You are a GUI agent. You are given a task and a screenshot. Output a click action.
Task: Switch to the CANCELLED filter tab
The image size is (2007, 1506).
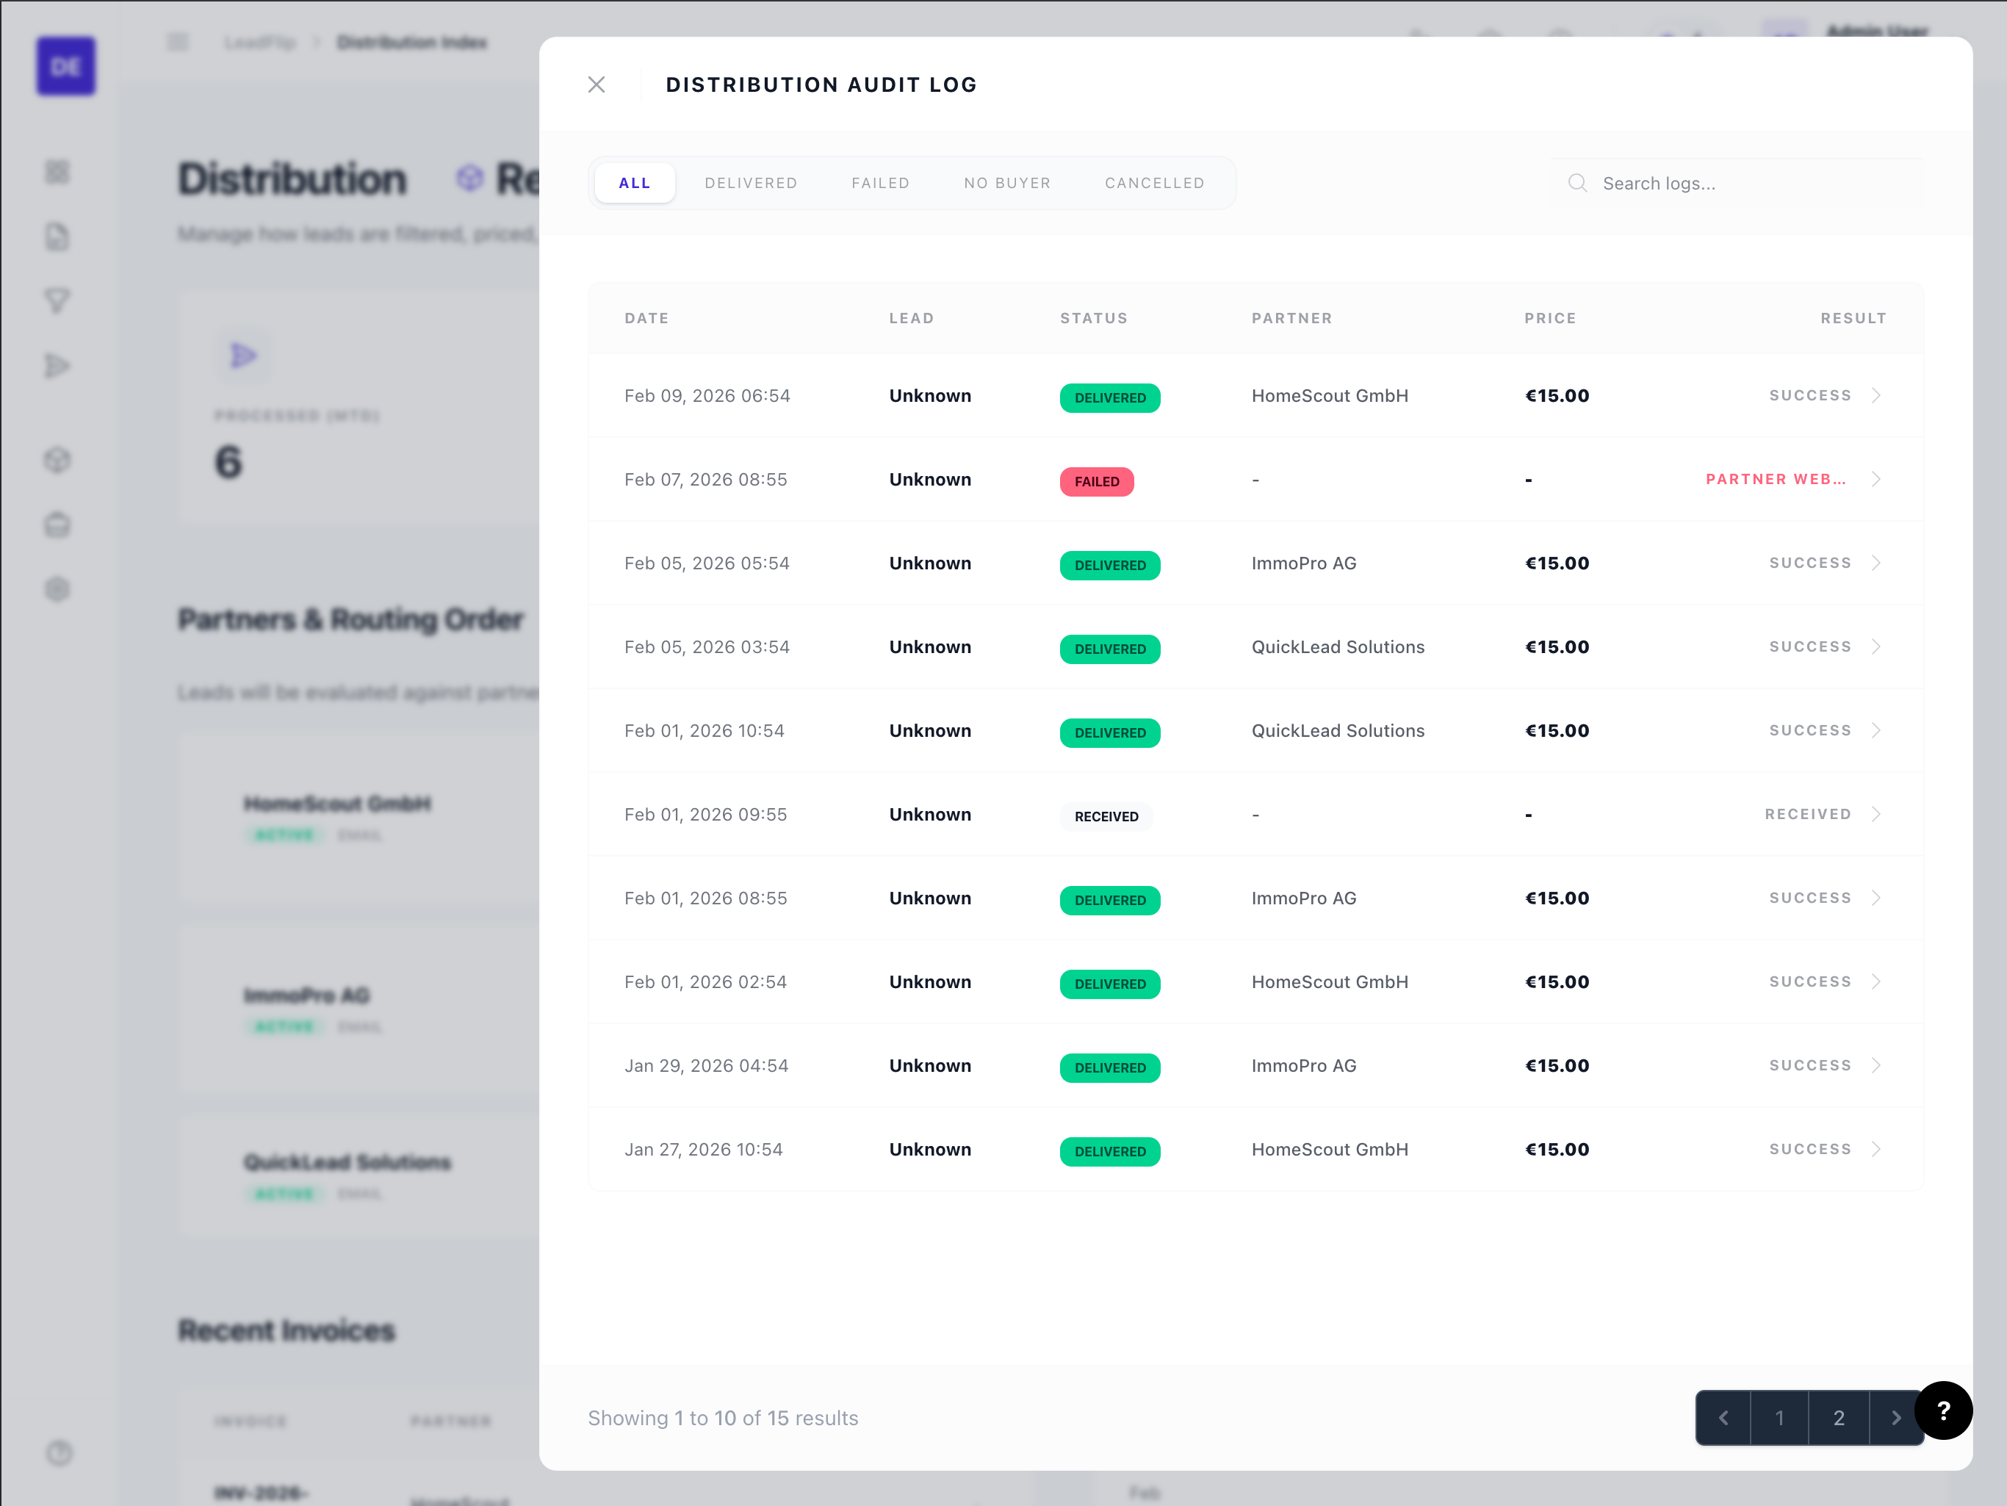1154,182
